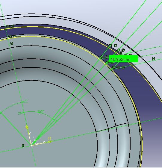
Task: Click the H constraint symbol left of origin
Action: (23, 146)
